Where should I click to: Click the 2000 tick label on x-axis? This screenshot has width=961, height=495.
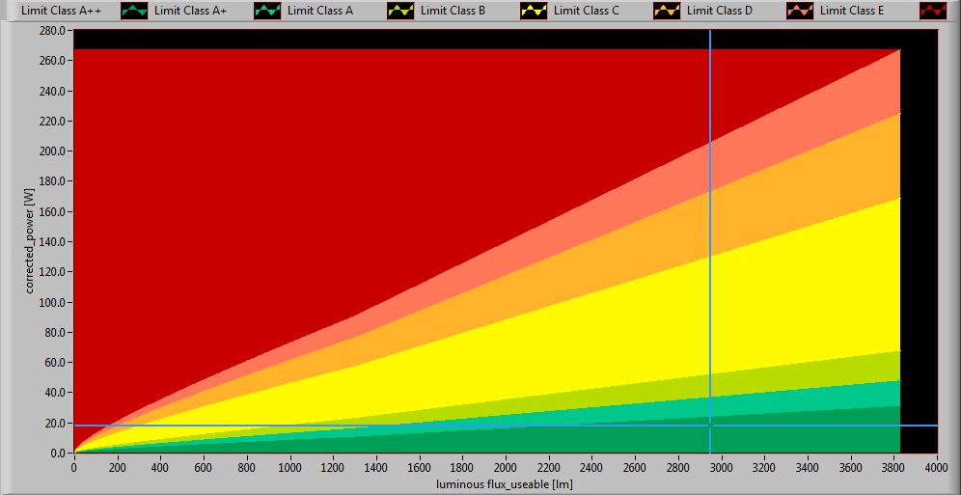(505, 468)
